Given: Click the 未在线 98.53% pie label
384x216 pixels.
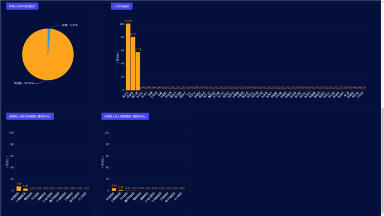Looking at the screenshot, I should click(x=24, y=83).
